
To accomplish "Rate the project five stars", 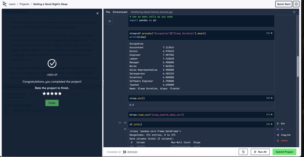I will coord(60,93).
